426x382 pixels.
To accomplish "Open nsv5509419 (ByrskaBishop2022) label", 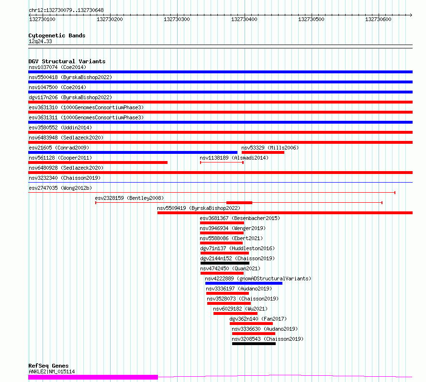I will click(x=199, y=208).
